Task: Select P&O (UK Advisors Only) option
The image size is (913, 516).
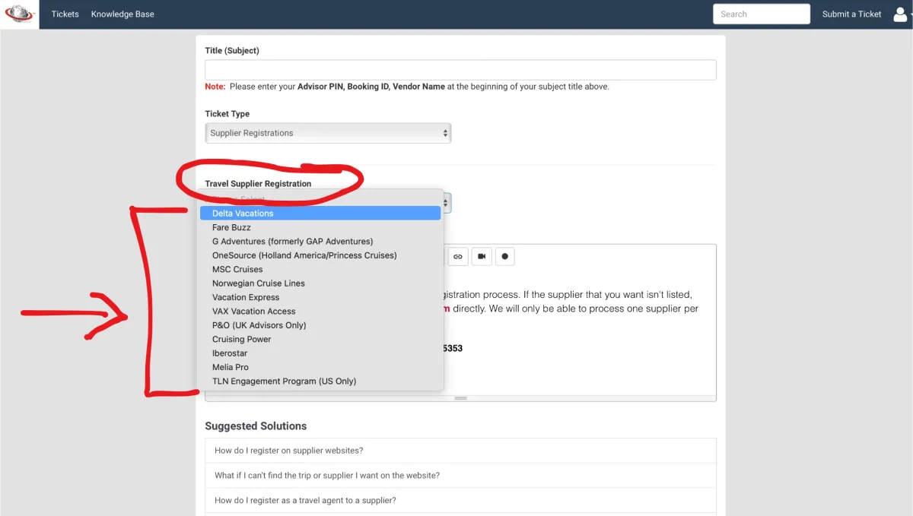Action: click(x=320, y=325)
